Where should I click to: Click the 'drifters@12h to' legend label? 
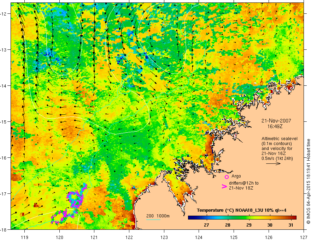[x=244, y=183]
